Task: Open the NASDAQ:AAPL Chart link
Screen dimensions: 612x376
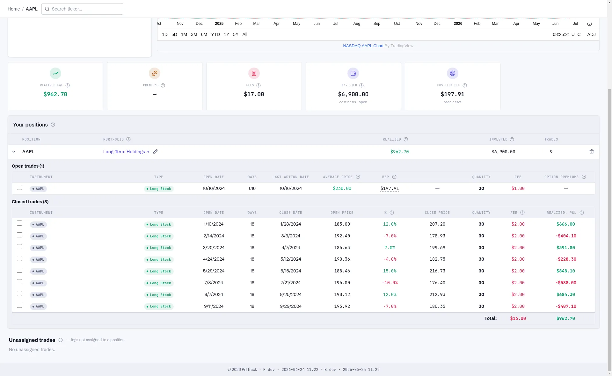Action: pos(363,46)
